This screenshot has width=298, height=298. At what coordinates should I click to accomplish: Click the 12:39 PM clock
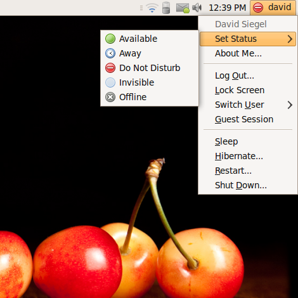pos(227,8)
